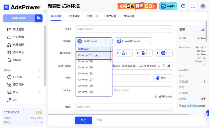Select Chrome 131 in version list
This screenshot has height=128, width=209.
pos(93,55)
